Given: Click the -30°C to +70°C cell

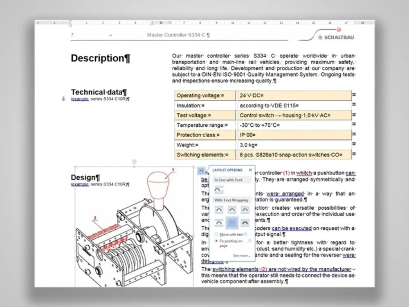Looking at the screenshot, I should [x=294, y=125].
